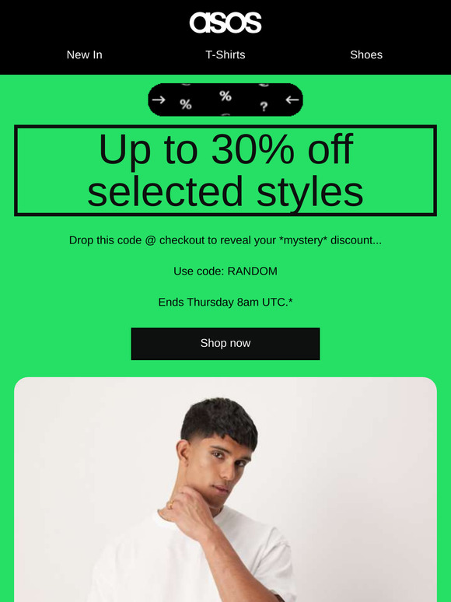Click the 'Use code: RANDOM' line
The height and width of the screenshot is (602, 451).
(226, 271)
